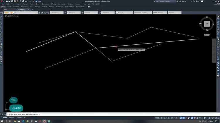Open the Draw menu
Viewport: 220px width, 123px height.
[38, 4]
